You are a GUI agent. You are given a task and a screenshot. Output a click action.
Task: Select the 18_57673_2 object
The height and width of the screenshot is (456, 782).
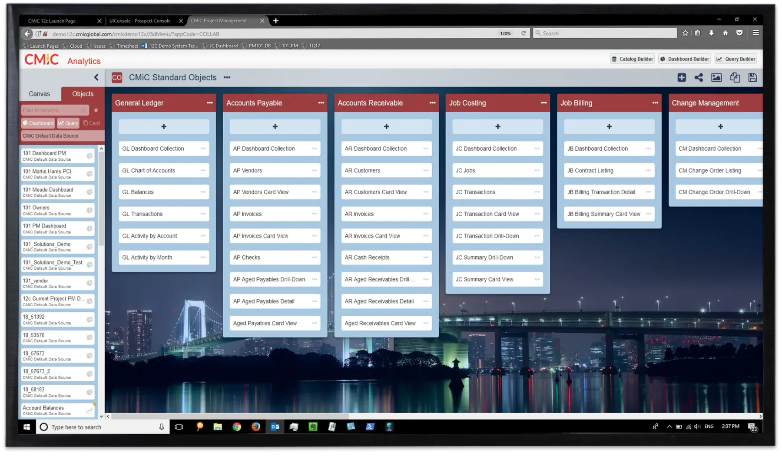tap(58, 374)
